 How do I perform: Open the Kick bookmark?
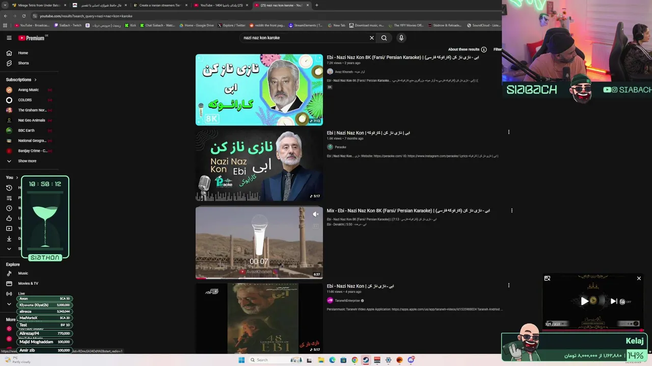pos(131,25)
